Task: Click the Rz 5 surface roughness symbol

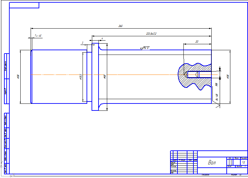Action: tap(145, 48)
